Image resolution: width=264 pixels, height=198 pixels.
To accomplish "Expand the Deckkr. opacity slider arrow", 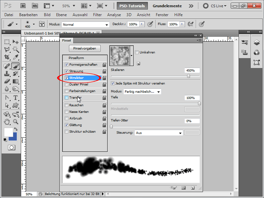I will click(142, 24).
